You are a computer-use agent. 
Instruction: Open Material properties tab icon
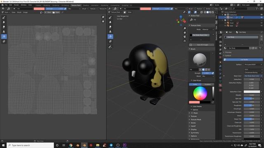point(220,86)
